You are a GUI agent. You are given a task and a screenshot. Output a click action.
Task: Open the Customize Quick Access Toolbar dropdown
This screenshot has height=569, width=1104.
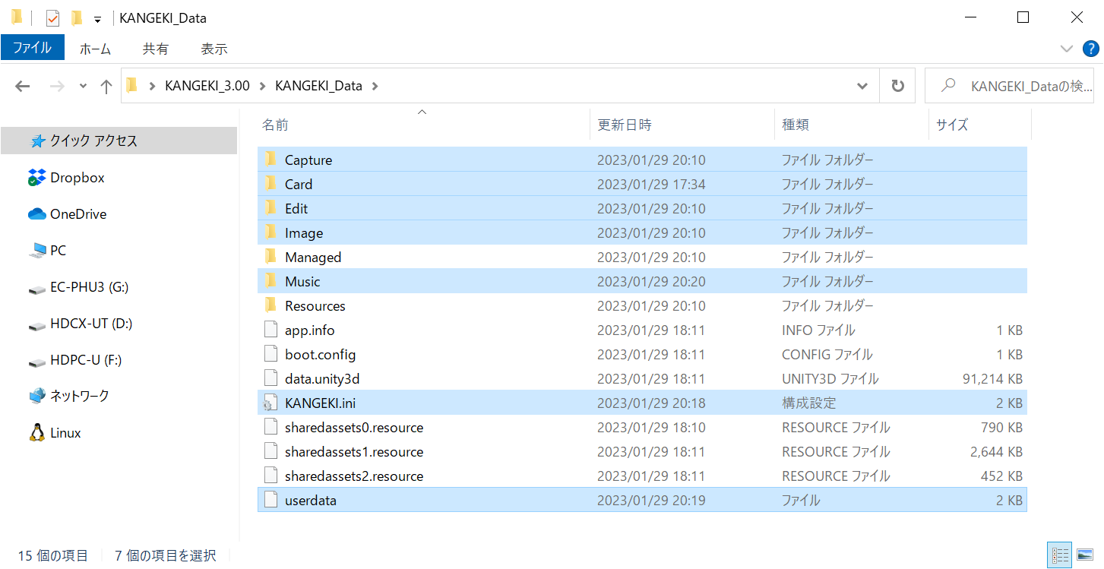(97, 20)
